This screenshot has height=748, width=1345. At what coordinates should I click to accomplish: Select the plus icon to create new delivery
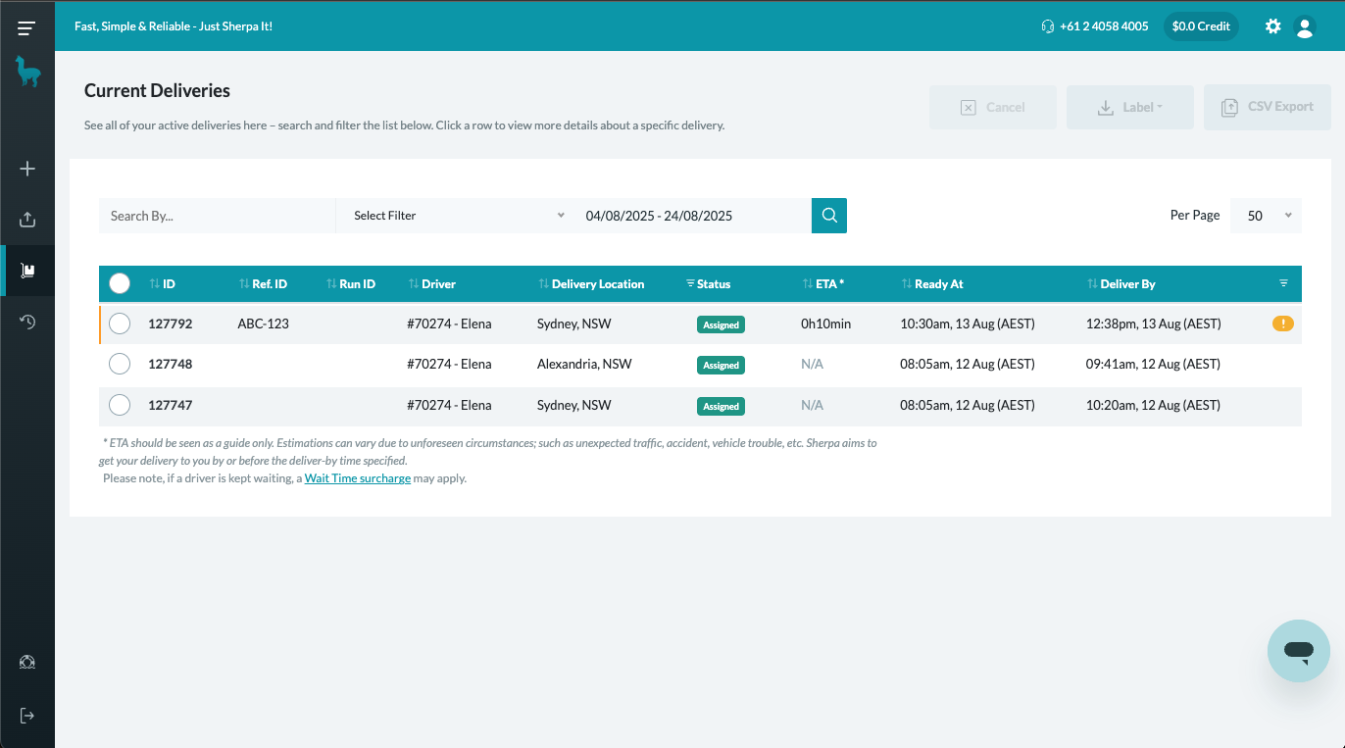(27, 168)
